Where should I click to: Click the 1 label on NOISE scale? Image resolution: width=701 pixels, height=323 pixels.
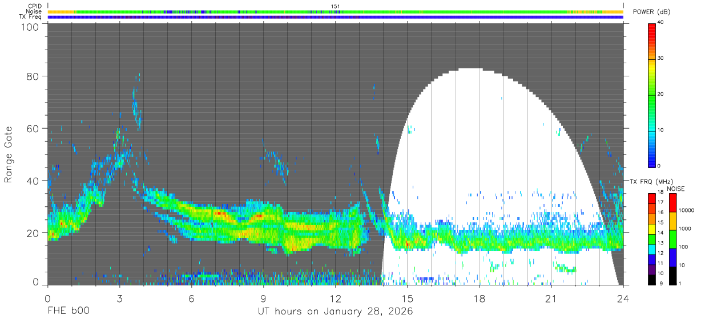680,284
